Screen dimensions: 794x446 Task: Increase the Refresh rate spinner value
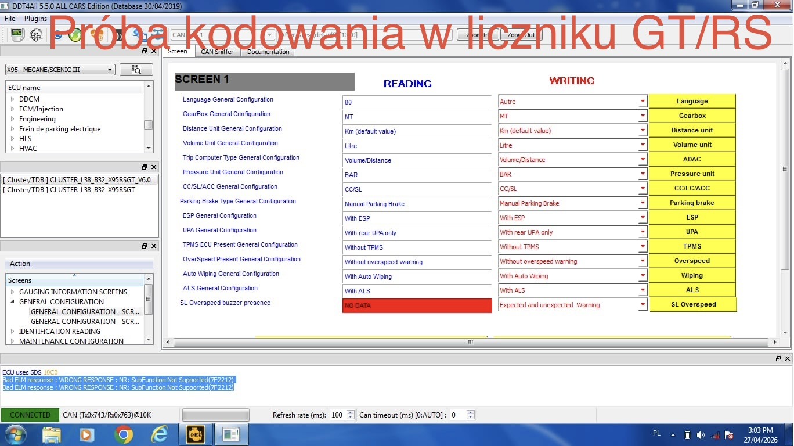350,412
